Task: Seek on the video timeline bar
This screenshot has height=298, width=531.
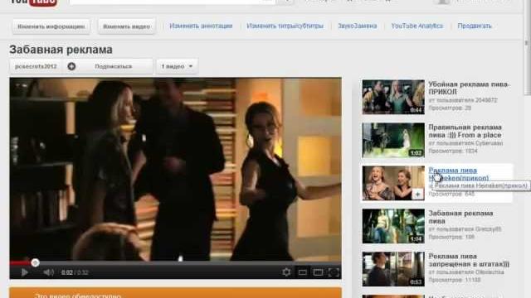Action: click(x=175, y=263)
